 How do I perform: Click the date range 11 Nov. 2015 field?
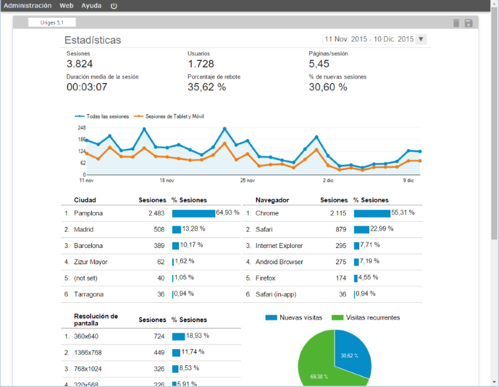369,39
